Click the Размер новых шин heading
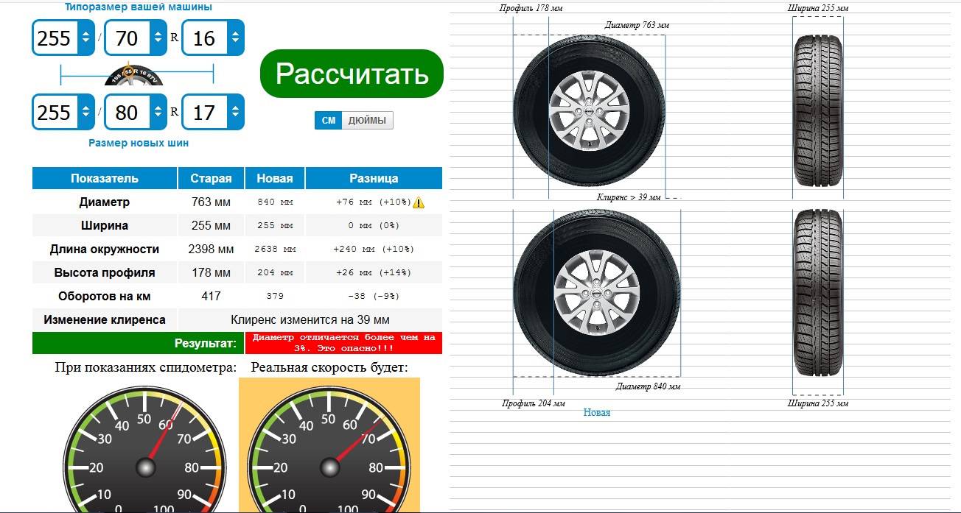 pyautogui.click(x=139, y=143)
